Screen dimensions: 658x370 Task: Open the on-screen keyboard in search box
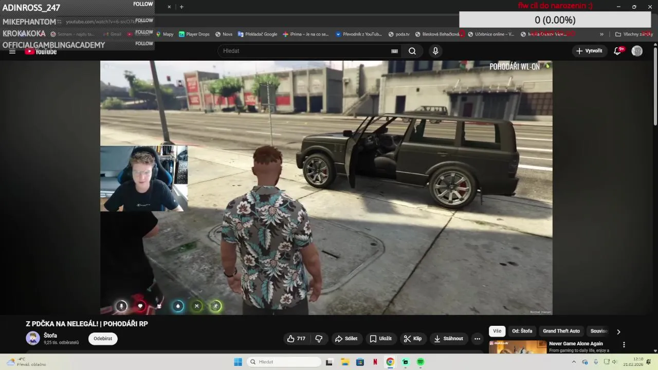point(394,51)
